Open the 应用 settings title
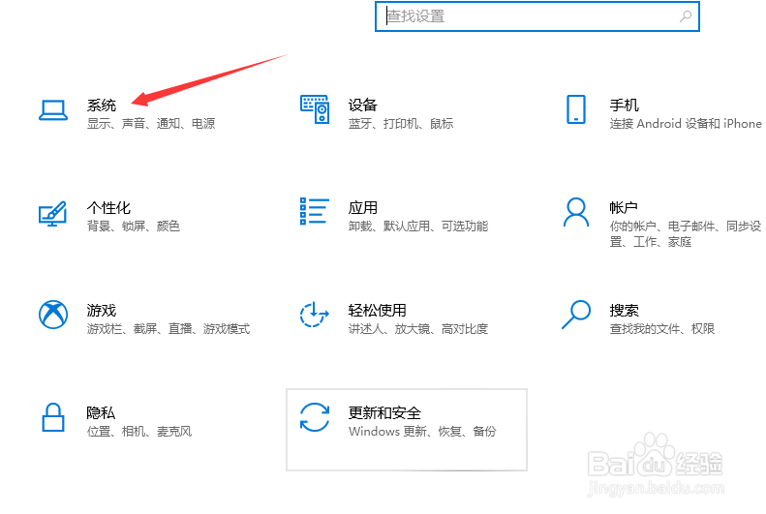This screenshot has width=766, height=514. [362, 208]
